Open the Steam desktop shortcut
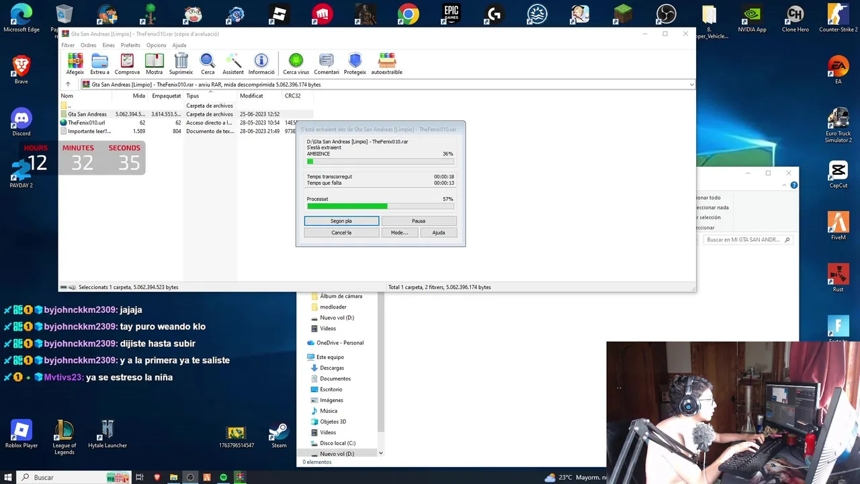860x484 pixels. click(279, 436)
